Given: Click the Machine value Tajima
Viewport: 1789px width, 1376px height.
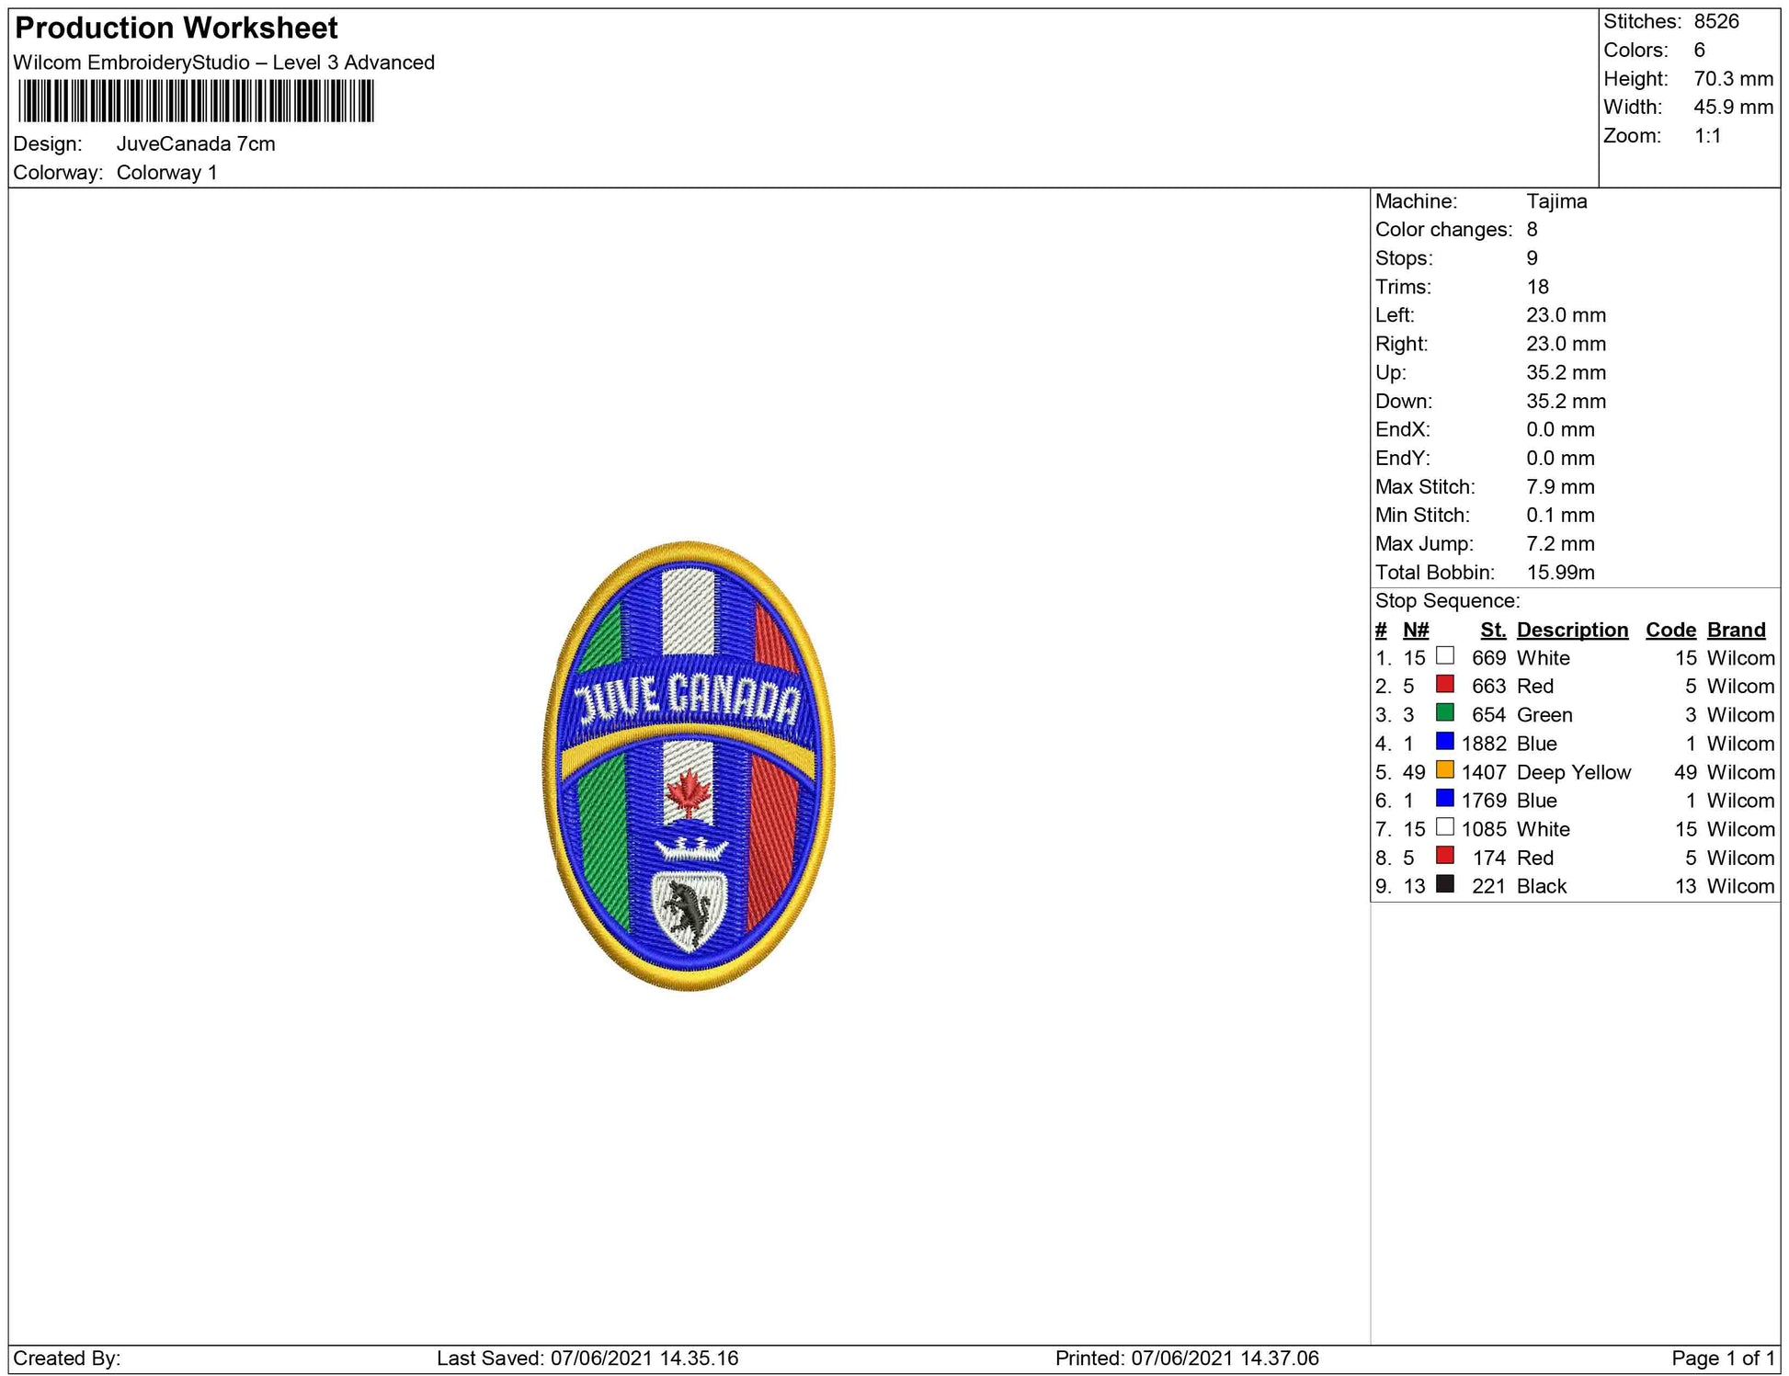Looking at the screenshot, I should tap(1556, 201).
